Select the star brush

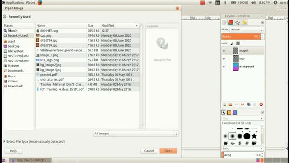coord(254,136)
